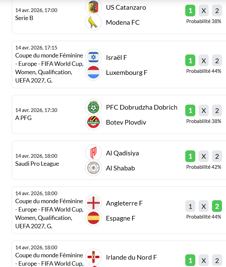Click the Al Qadisiya club logo
This screenshot has width=226, height=267.
click(x=93, y=153)
